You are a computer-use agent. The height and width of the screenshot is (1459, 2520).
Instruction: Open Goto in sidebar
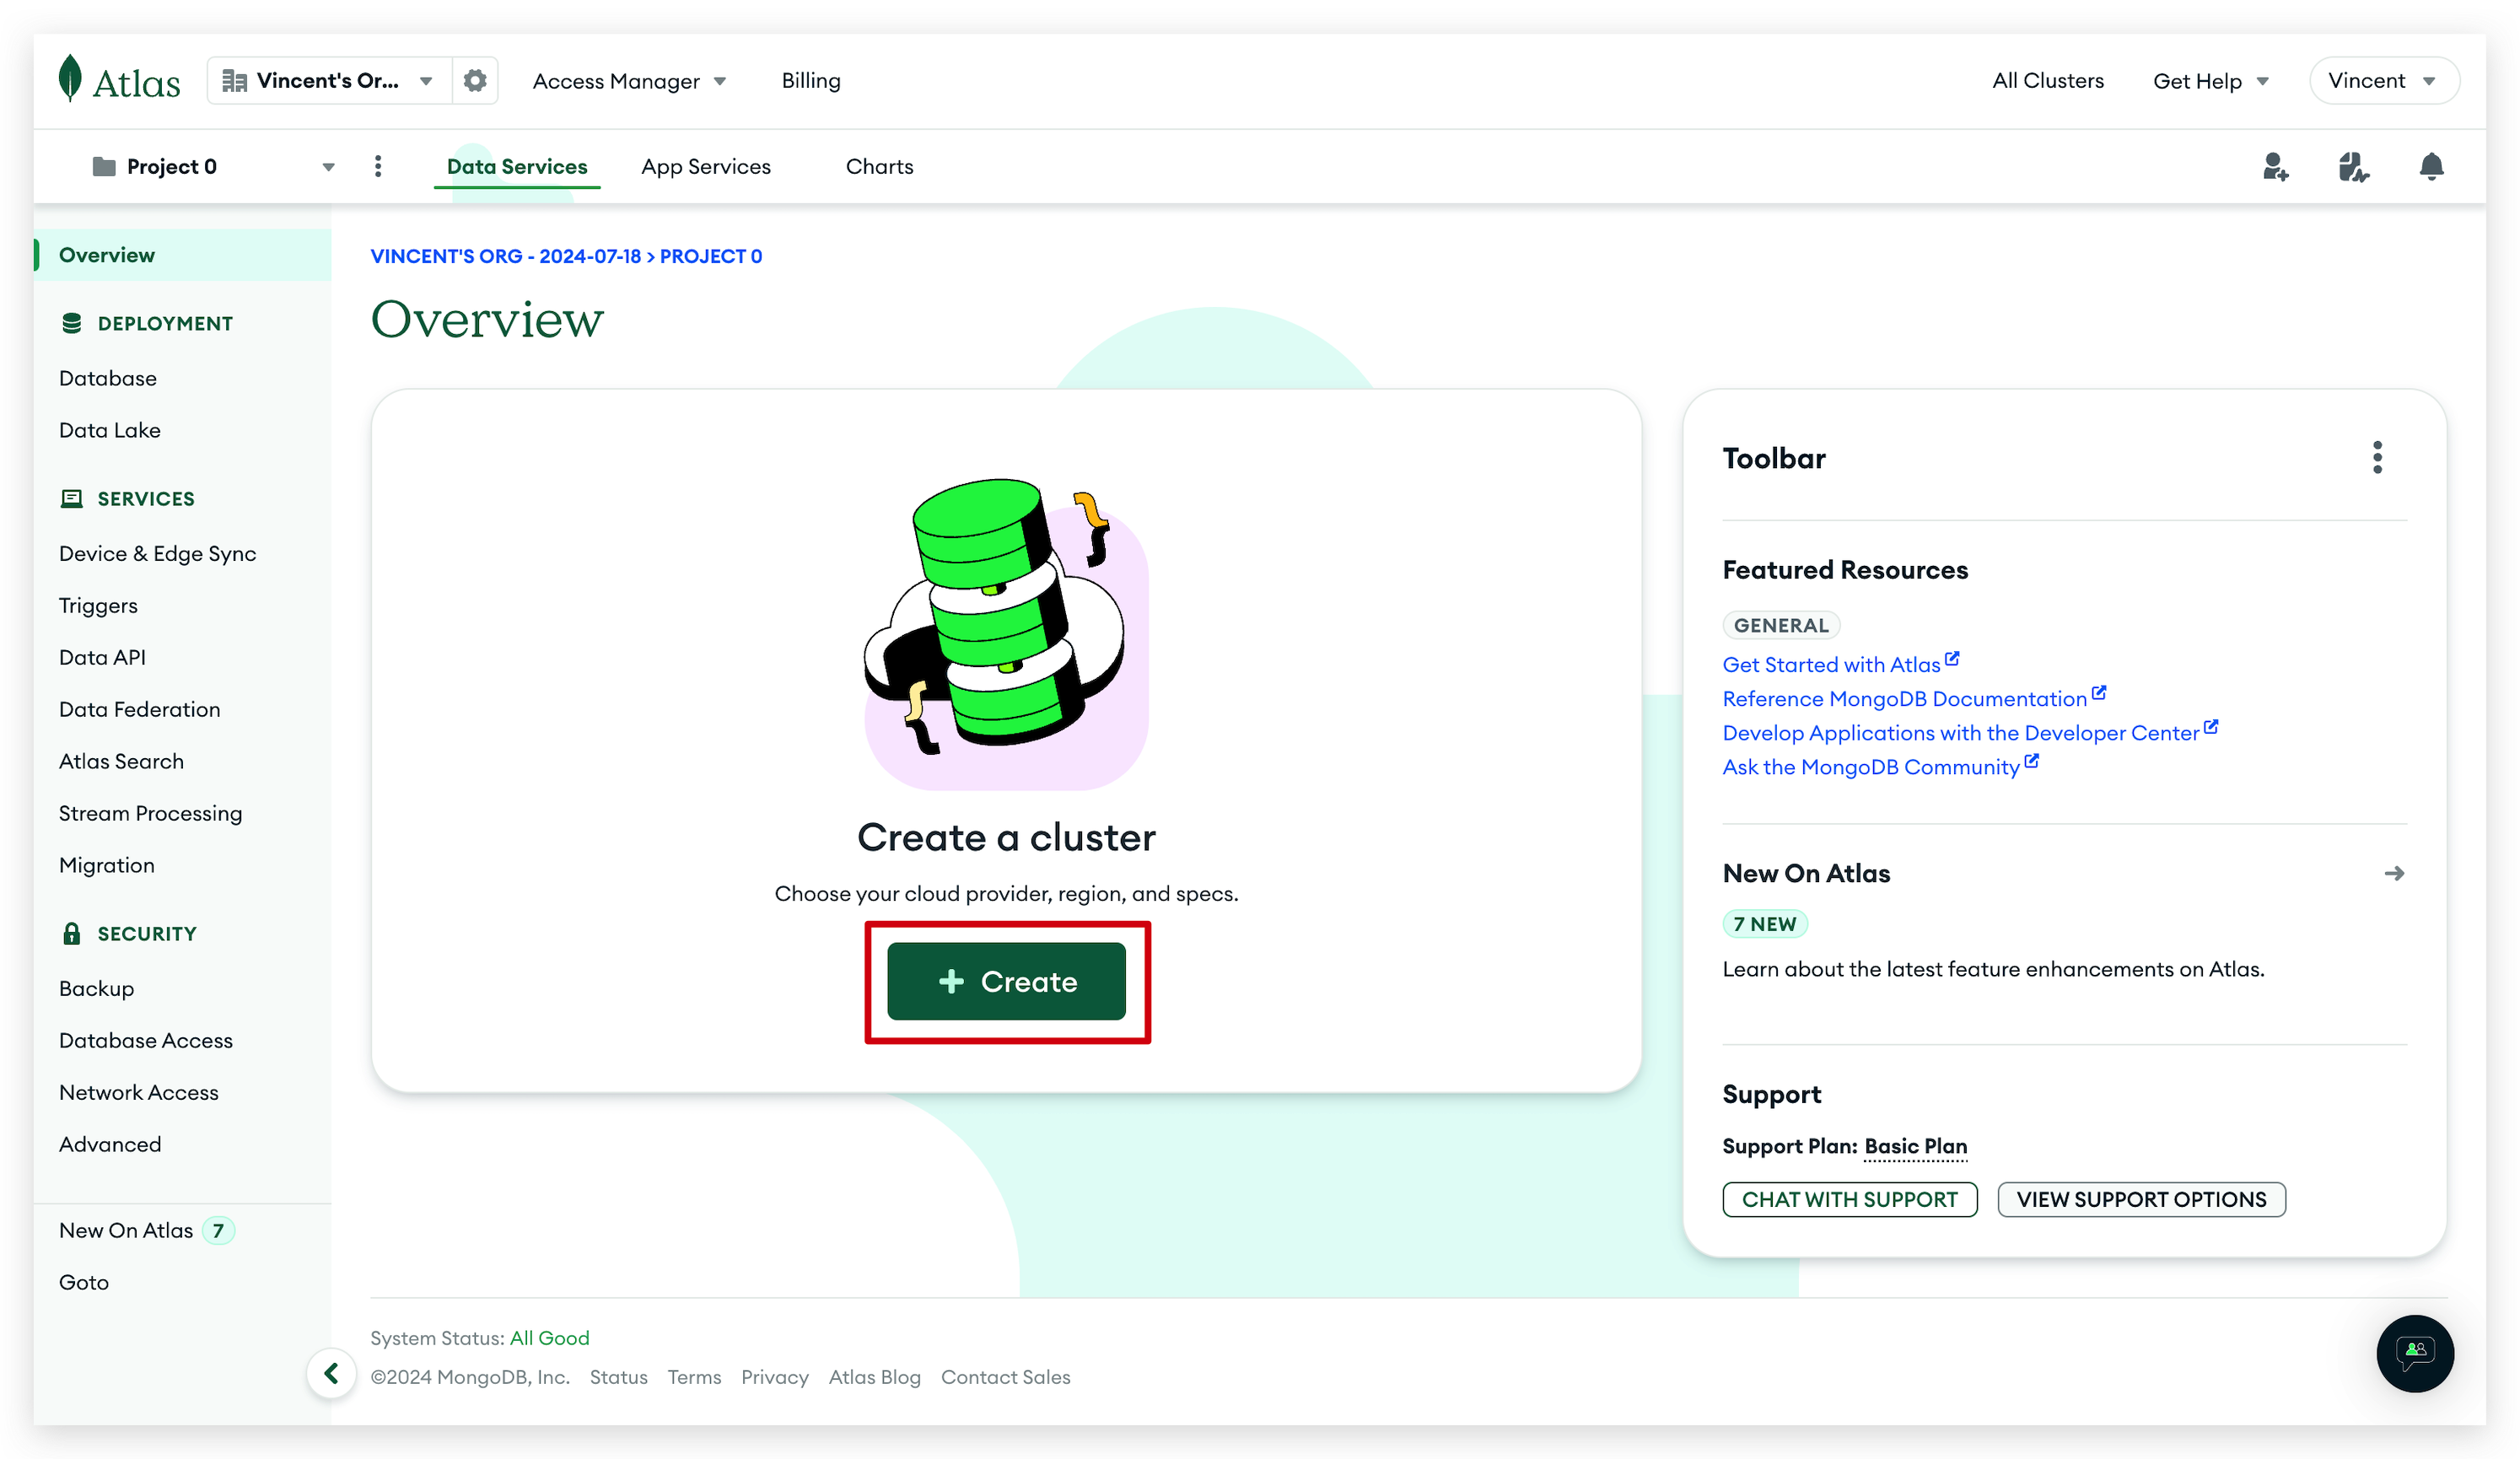tap(84, 1282)
